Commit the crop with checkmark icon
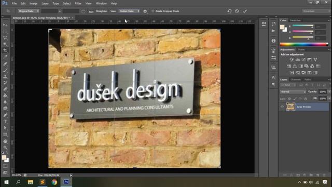Screen dimensions: 332x187 [x=245, y=11]
